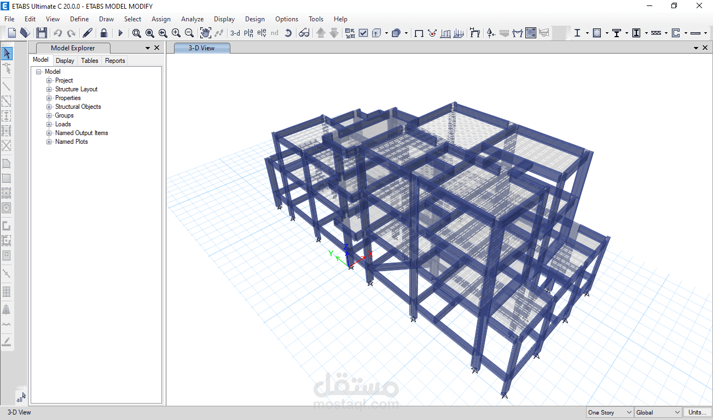
Task: Open the Analyze menu
Action: [x=192, y=19]
